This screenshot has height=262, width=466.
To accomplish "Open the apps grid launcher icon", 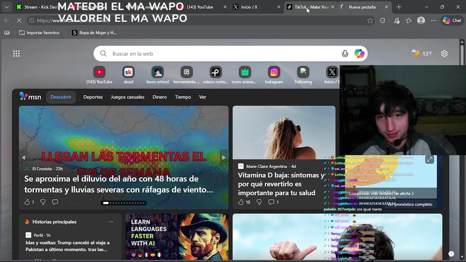I will [16, 54].
